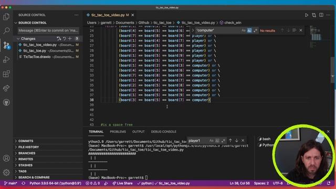
Task: Click notifications bell in status bar
Action: click(329, 183)
